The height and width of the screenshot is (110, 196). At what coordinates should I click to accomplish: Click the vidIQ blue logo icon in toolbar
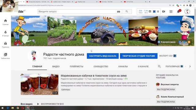(154, 12)
